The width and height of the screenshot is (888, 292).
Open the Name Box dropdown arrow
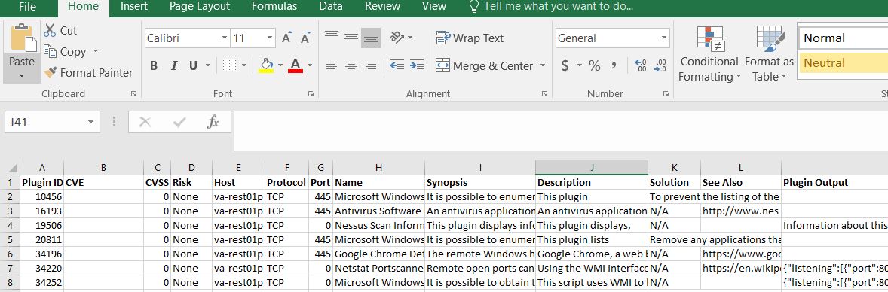click(90, 122)
